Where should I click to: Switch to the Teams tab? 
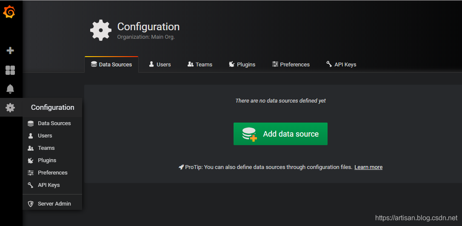[200, 64]
